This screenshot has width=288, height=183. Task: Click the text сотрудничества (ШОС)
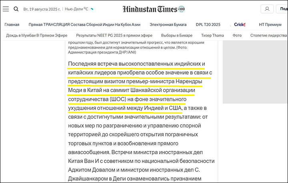(x=97, y=99)
